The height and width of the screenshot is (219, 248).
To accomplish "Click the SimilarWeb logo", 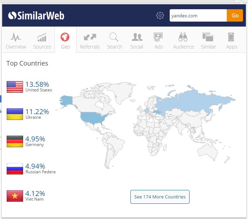I will click(x=36, y=16).
